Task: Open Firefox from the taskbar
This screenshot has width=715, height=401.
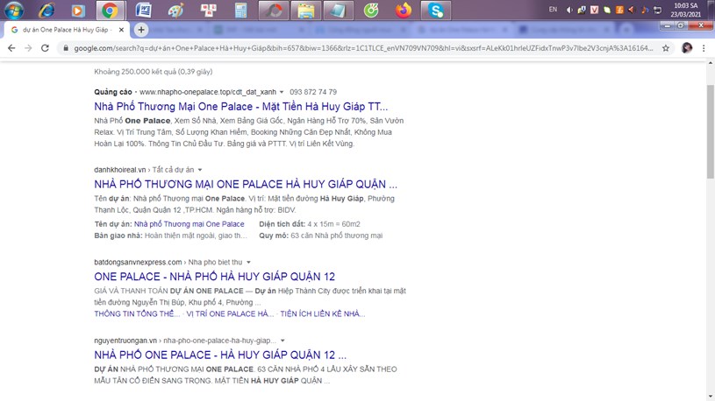Action: [x=403, y=10]
